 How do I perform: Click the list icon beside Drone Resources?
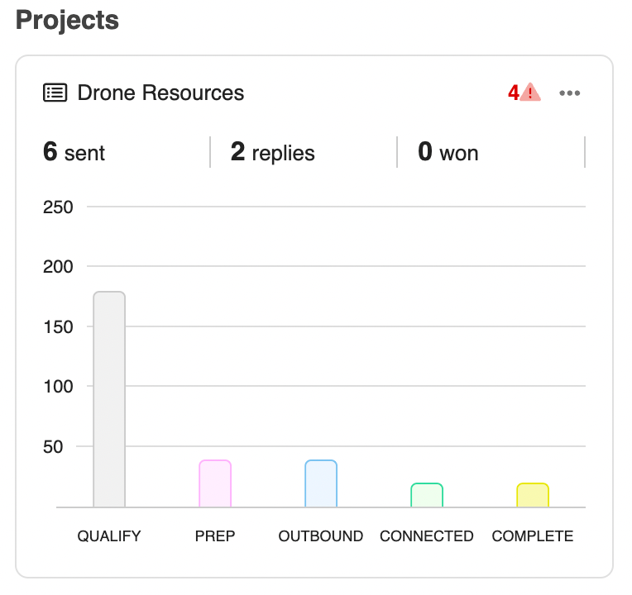pyautogui.click(x=55, y=93)
